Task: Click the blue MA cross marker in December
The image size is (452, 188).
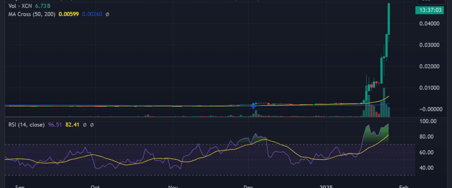Action: [x=253, y=106]
